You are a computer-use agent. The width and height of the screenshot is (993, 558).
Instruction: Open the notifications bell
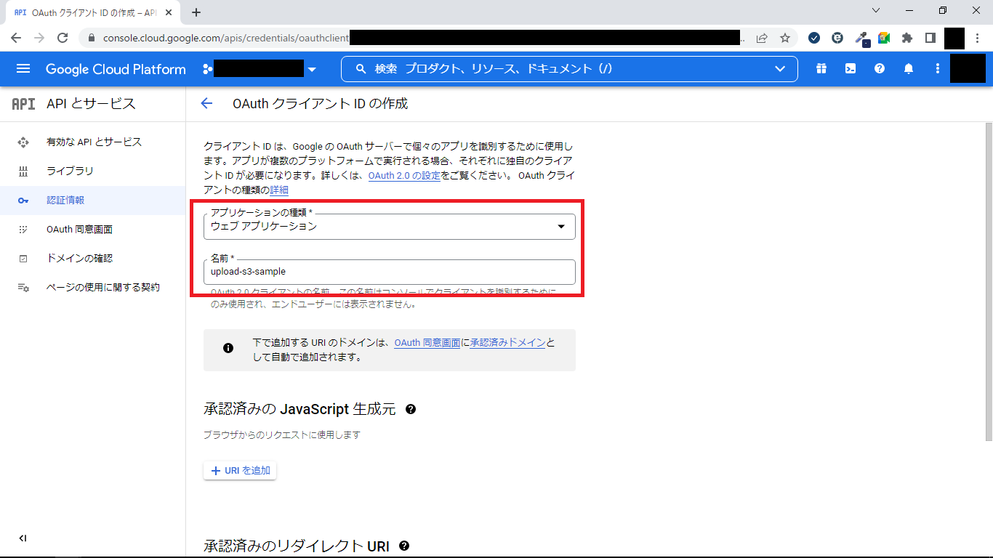point(909,69)
